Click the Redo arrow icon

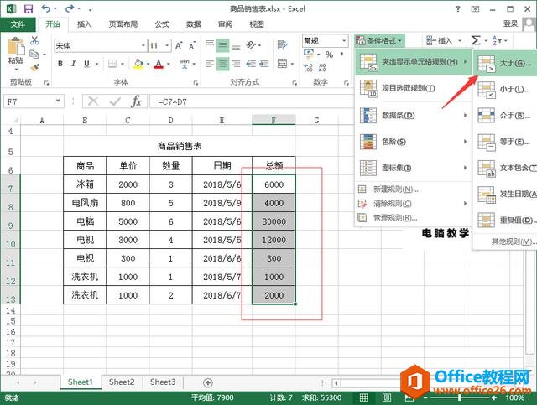click(70, 8)
